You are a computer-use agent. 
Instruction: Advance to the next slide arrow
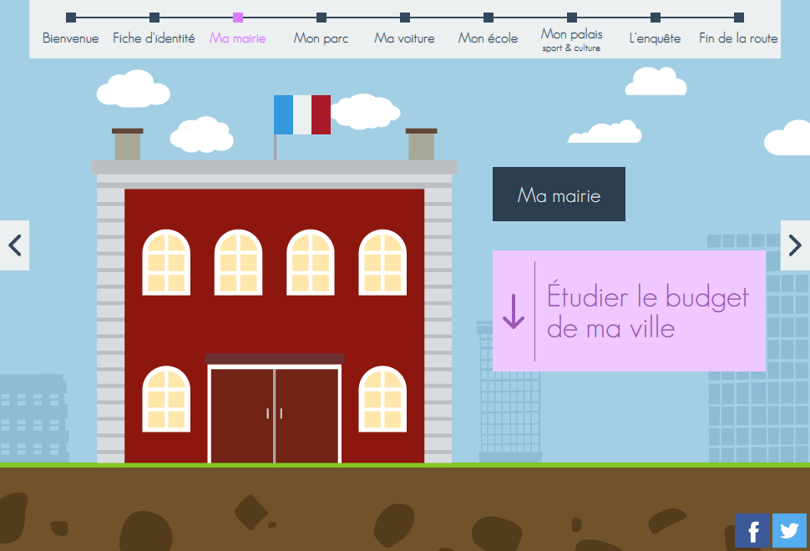795,245
